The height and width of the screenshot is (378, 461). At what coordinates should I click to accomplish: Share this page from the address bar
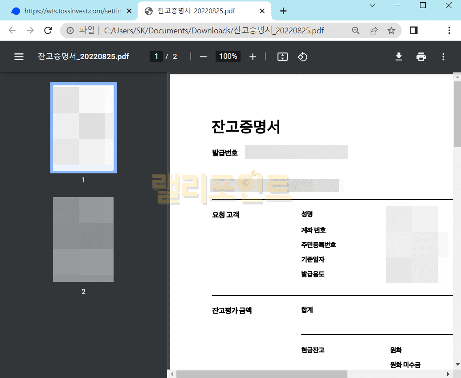[373, 31]
